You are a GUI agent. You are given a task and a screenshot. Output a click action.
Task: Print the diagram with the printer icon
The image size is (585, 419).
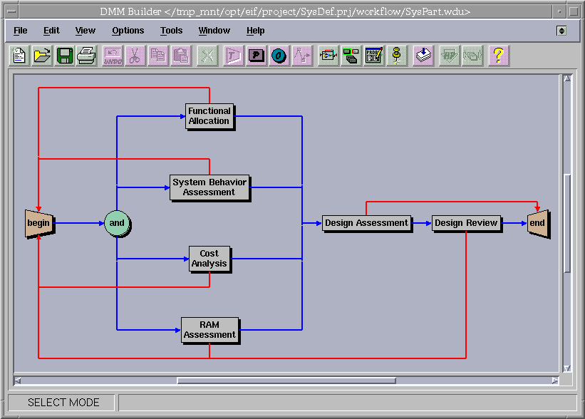click(x=87, y=55)
